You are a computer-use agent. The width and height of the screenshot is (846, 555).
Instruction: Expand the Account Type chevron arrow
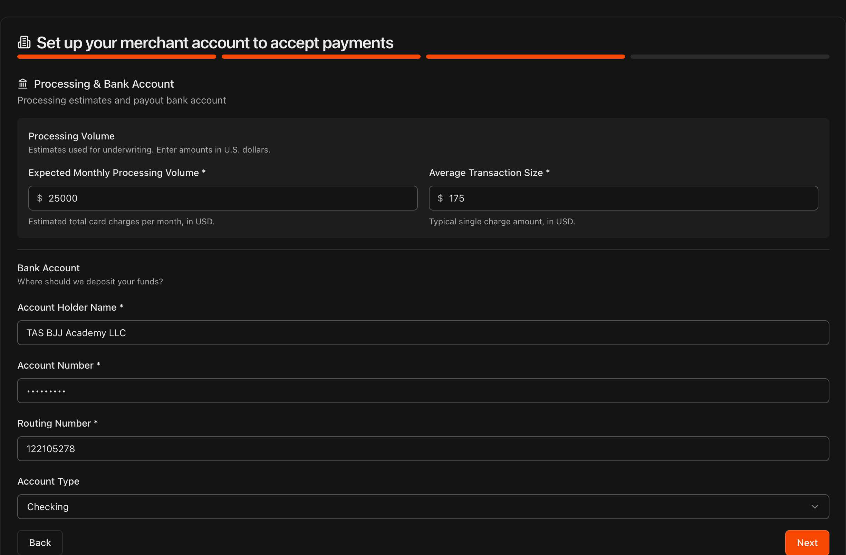pos(815,507)
